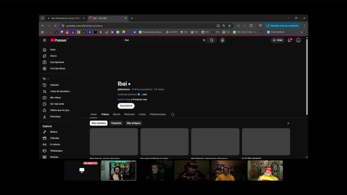Viewport: 347px width, 195px height.
Task: Open the account avatar menu
Action: (x=298, y=40)
